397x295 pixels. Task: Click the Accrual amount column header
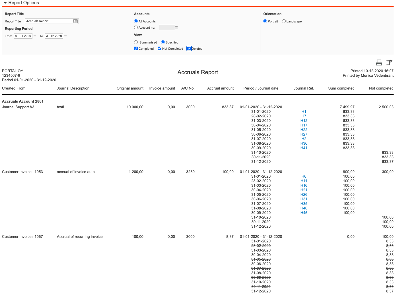pyautogui.click(x=220, y=88)
